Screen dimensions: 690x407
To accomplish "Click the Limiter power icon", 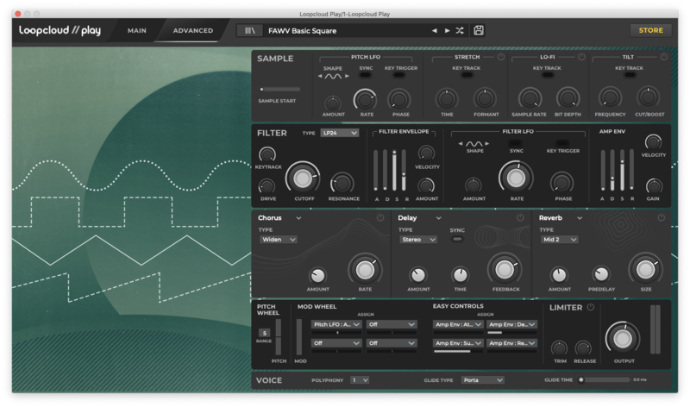I will pos(591,307).
